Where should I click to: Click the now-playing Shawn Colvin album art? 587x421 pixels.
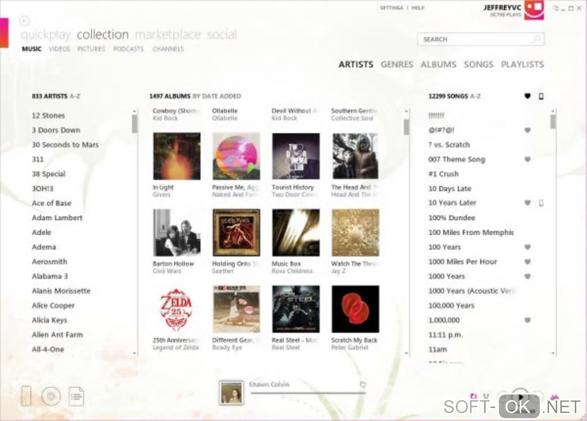[231, 393]
